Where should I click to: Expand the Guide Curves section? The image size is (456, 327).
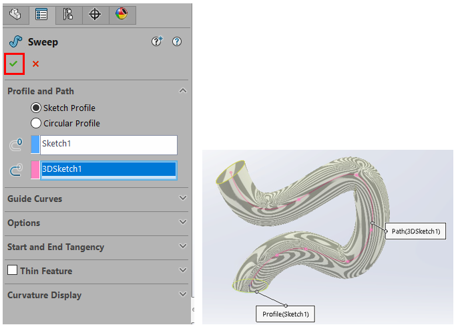[x=183, y=198]
